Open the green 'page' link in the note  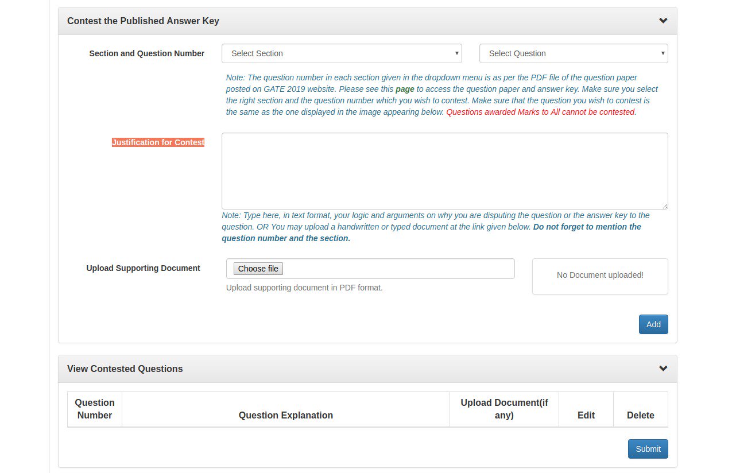(405, 89)
